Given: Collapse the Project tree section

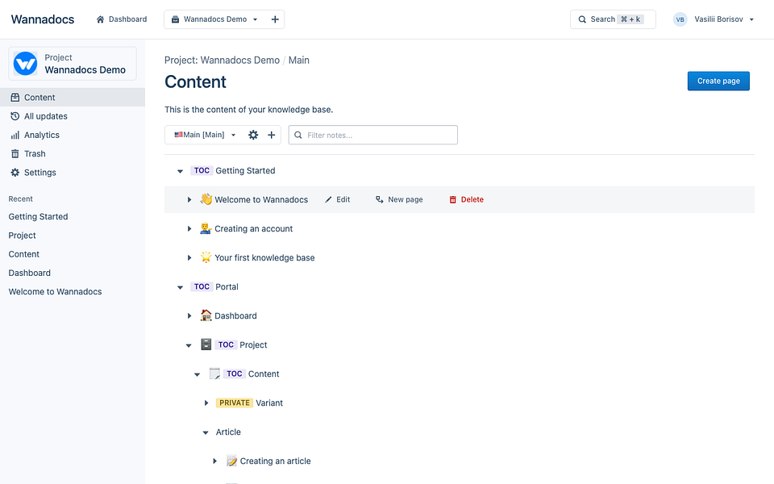Looking at the screenshot, I should [x=189, y=345].
